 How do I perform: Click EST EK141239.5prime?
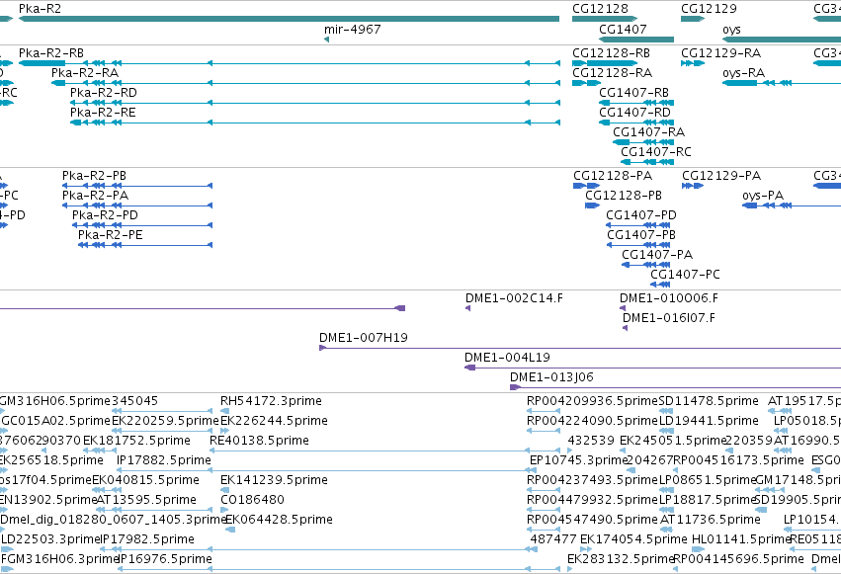point(274,480)
